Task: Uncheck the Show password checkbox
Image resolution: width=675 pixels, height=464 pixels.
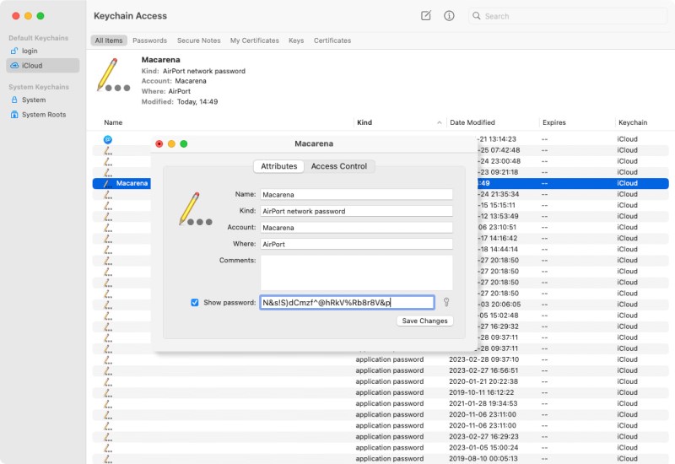Action: pos(195,303)
